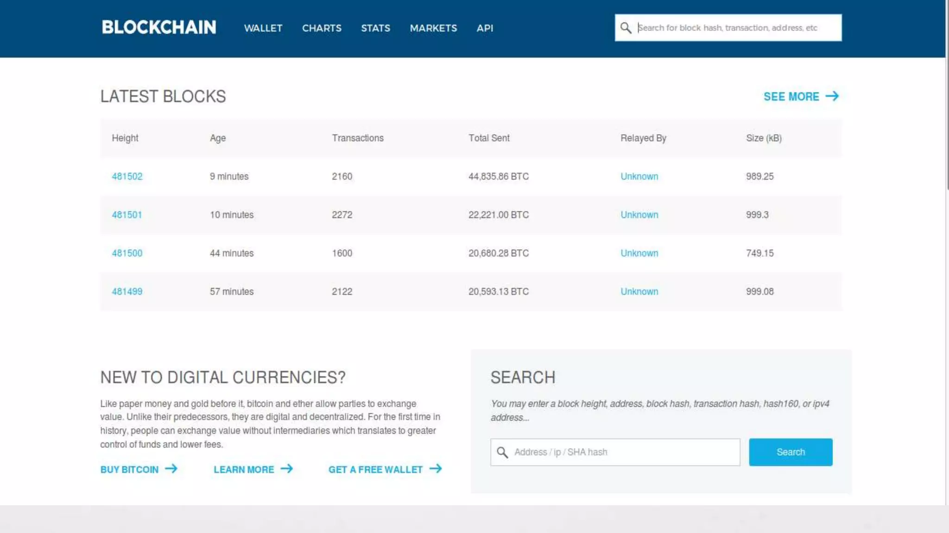The height and width of the screenshot is (533, 949).
Task: Click the arrow next to GET A FREE WALLET
Action: [x=436, y=469]
